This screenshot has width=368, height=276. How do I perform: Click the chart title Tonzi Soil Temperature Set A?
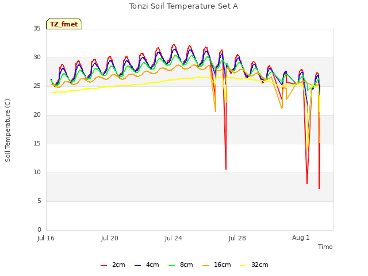(x=184, y=6)
